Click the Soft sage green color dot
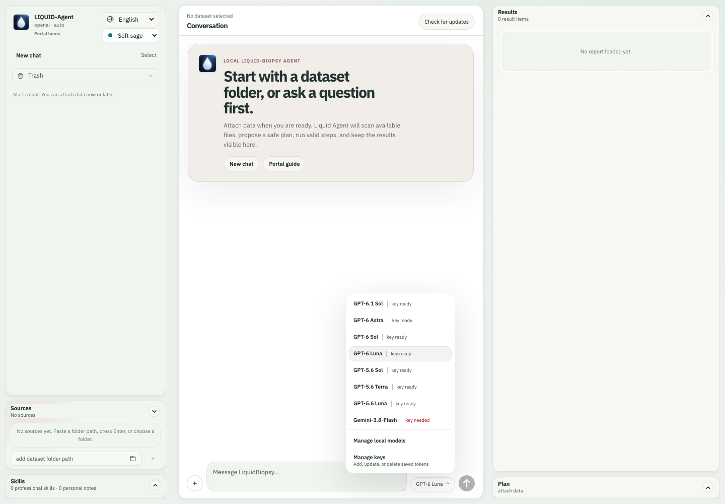Screen dimensions: 725x504 click(110, 35)
